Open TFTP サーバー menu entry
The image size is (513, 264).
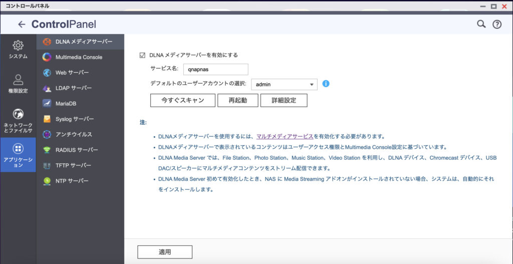click(80, 165)
